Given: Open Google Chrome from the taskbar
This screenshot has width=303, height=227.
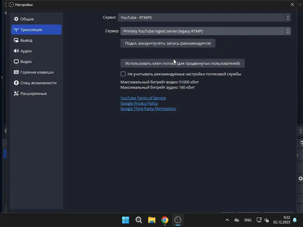Looking at the screenshot, I should pyautogui.click(x=165, y=220).
